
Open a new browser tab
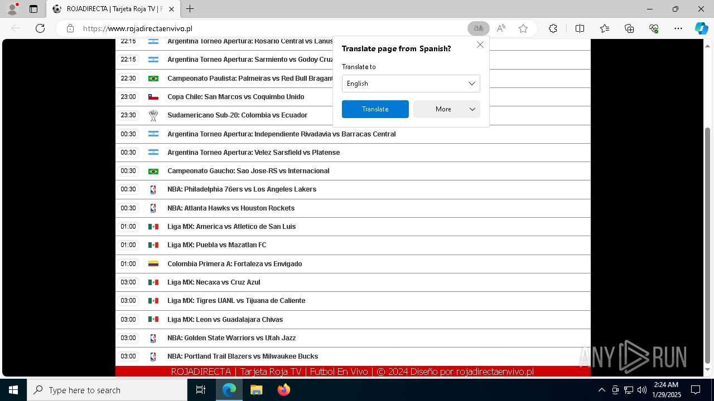coord(190,9)
